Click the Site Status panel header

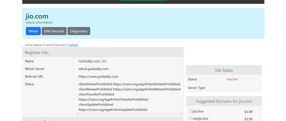(x=224, y=70)
